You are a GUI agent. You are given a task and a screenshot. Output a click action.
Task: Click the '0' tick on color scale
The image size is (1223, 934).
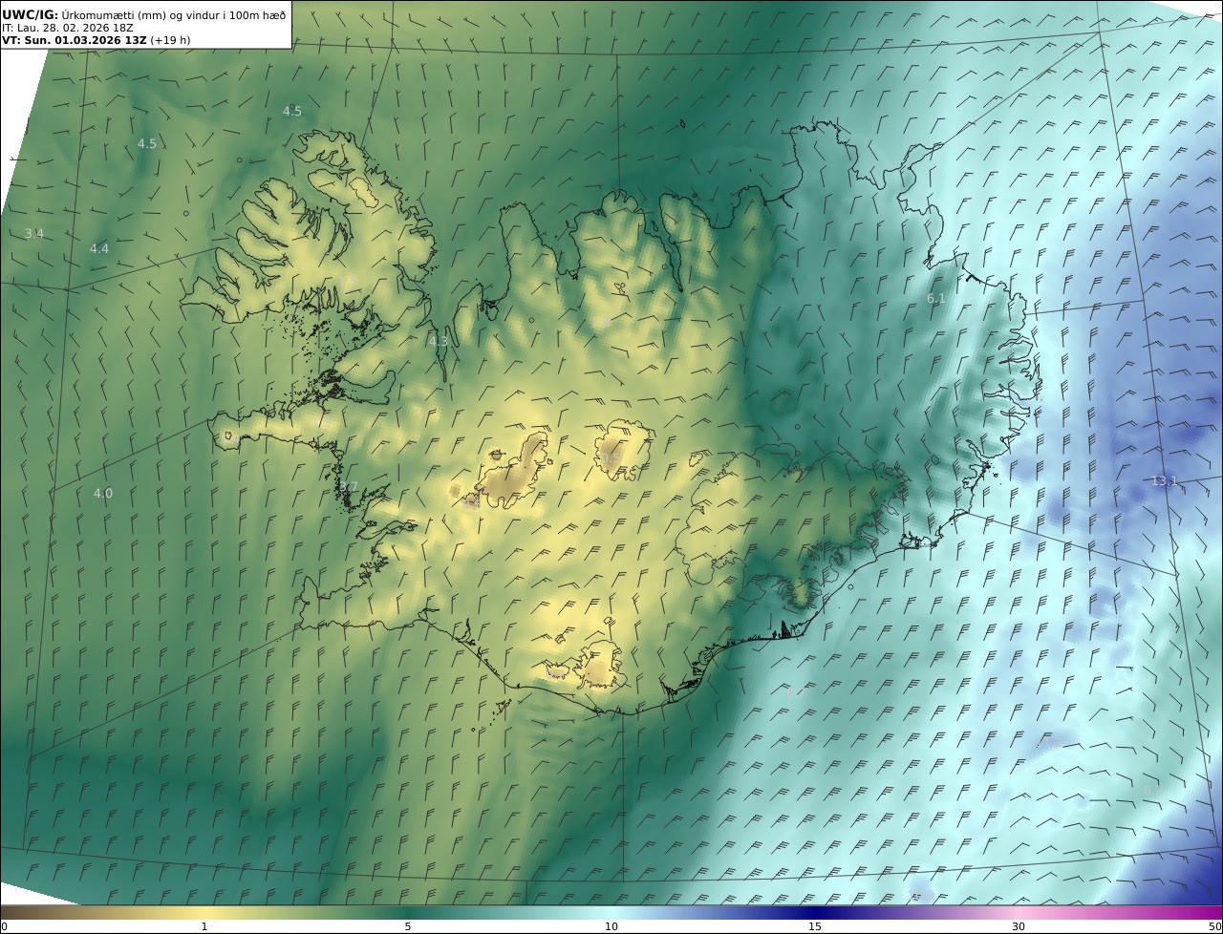[x=4, y=926]
